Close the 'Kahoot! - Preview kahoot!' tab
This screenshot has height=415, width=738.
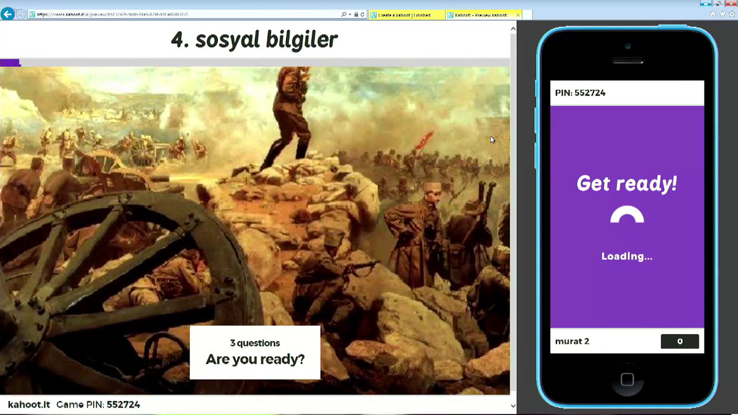point(518,15)
